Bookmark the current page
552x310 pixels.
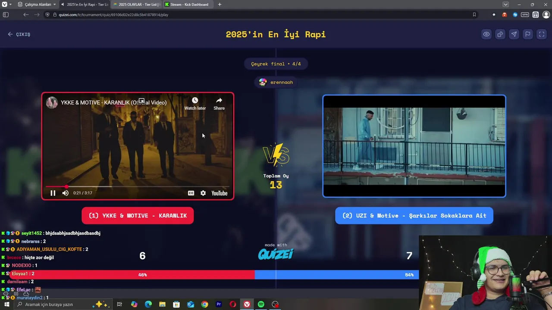point(474,15)
